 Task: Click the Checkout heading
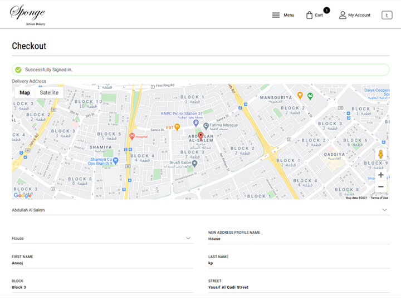29,46
